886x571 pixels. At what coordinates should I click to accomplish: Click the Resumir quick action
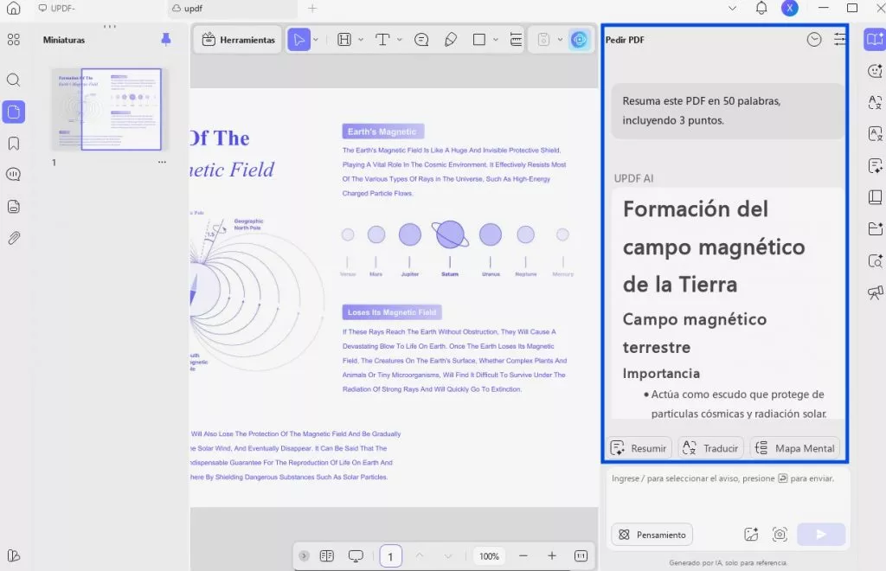pos(639,448)
